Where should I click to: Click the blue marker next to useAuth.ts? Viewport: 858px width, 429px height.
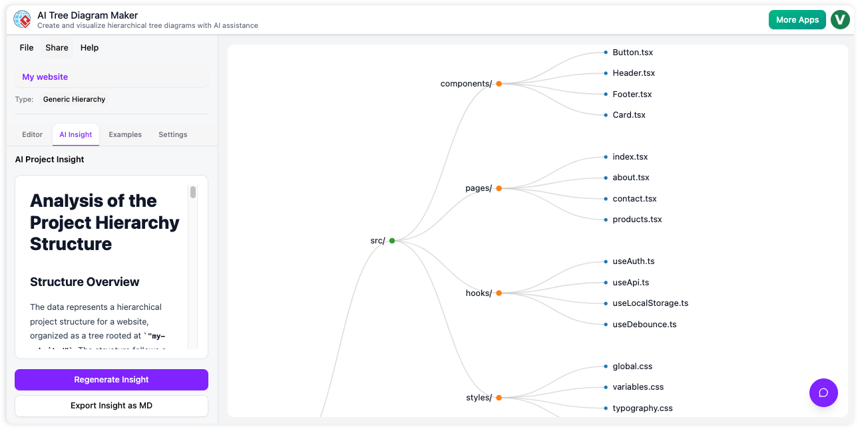[x=604, y=261]
